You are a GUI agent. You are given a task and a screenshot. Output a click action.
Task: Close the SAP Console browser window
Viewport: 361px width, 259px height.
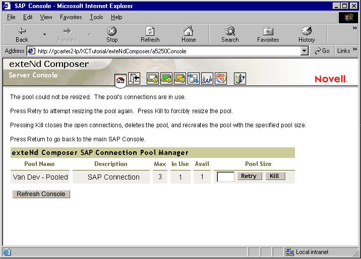[x=354, y=6]
